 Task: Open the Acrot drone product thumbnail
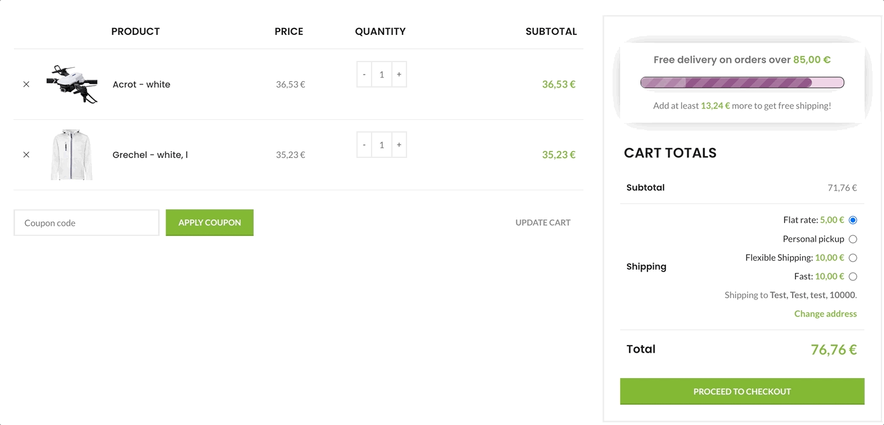(x=72, y=84)
